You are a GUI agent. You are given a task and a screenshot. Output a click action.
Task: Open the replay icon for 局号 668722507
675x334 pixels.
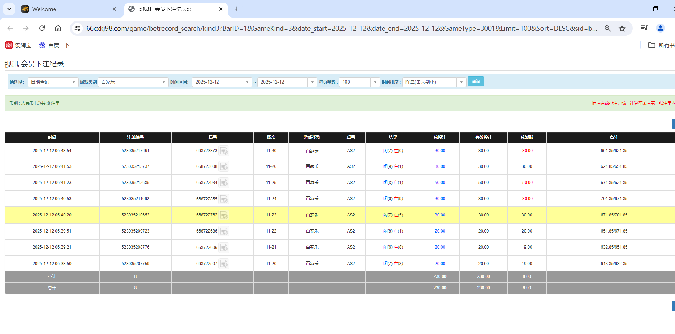tap(224, 264)
